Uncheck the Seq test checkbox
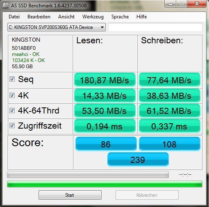The image size is (209, 207). point(12,79)
